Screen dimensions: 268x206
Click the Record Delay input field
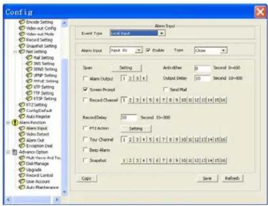click(129, 117)
